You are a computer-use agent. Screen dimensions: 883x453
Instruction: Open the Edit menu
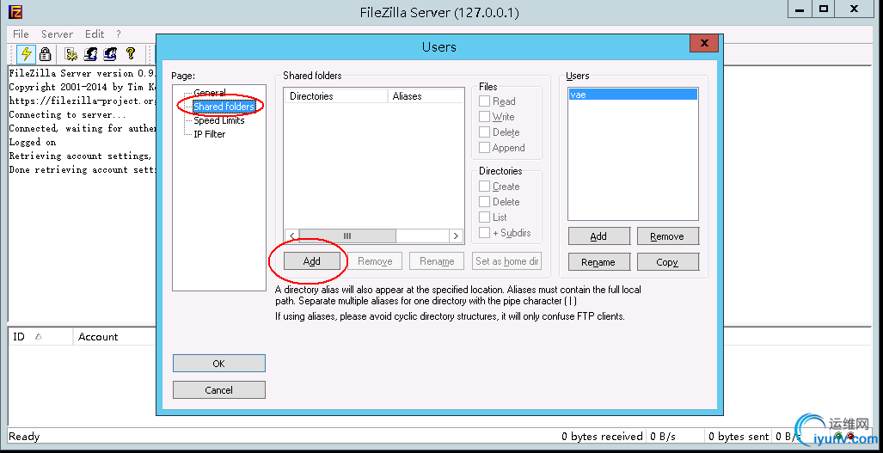coord(95,34)
